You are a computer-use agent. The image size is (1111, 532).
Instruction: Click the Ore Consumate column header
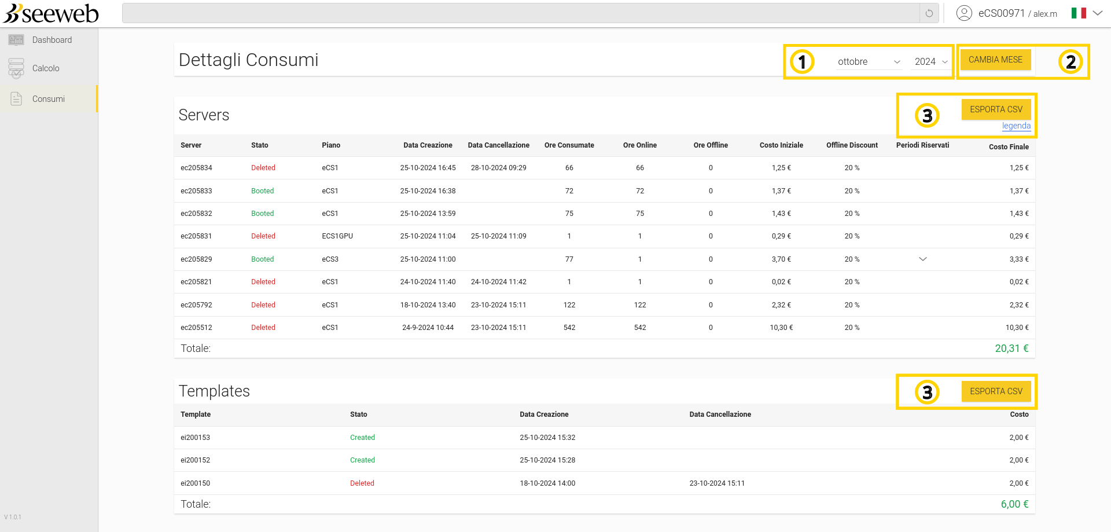pos(569,145)
